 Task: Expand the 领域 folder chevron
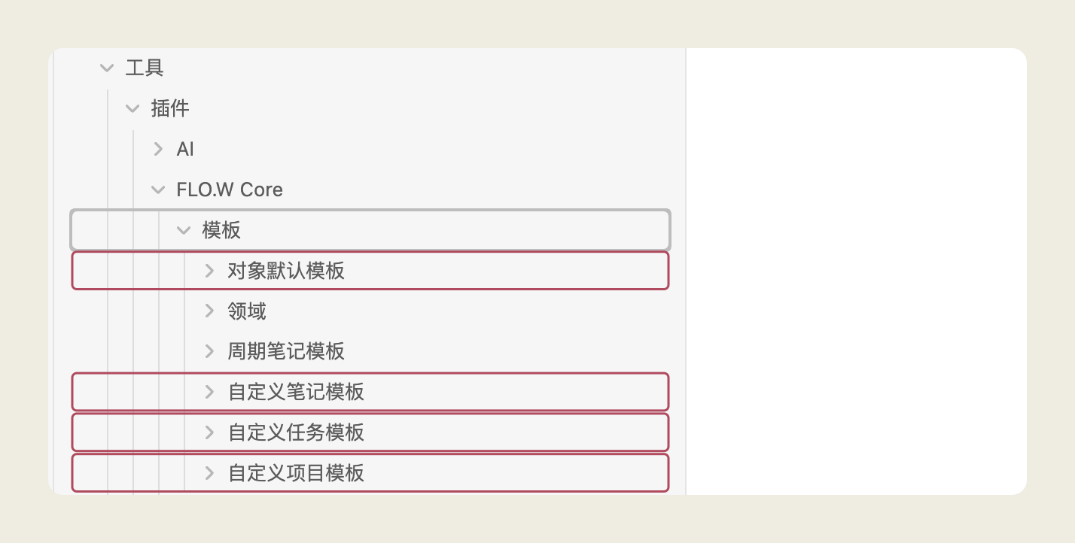coord(209,311)
